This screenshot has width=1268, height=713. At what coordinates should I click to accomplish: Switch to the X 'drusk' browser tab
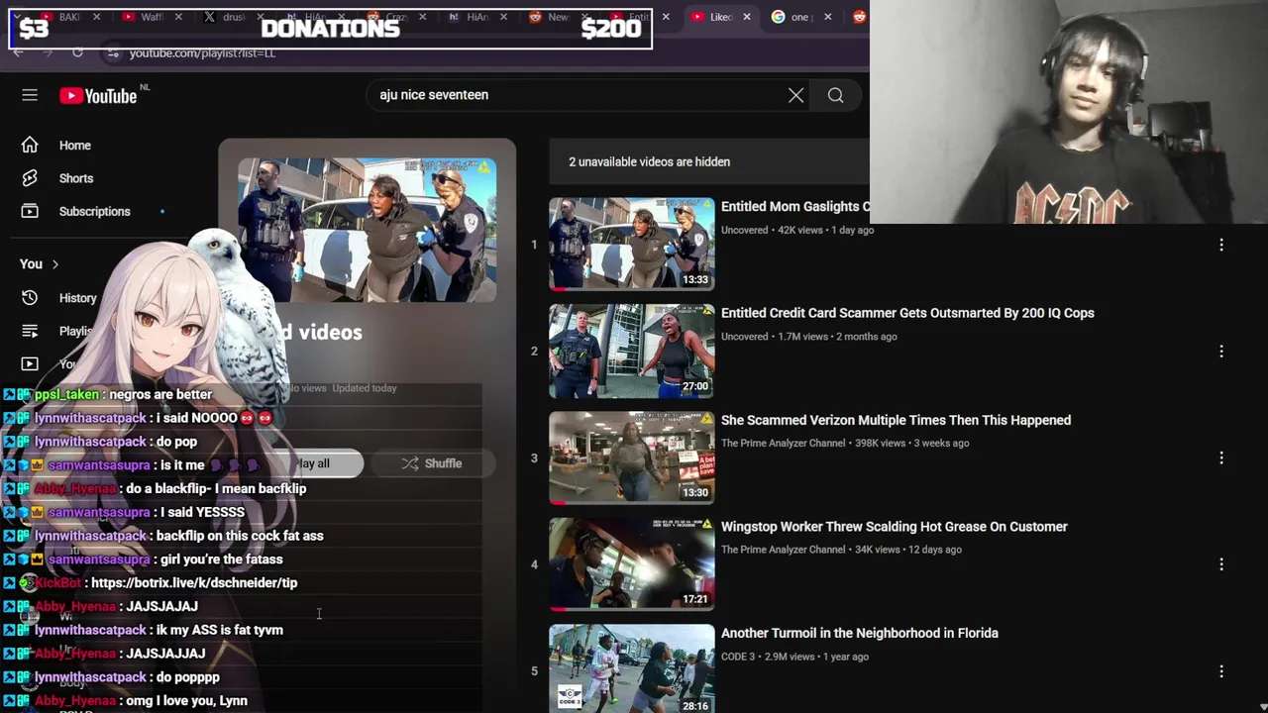click(234, 17)
